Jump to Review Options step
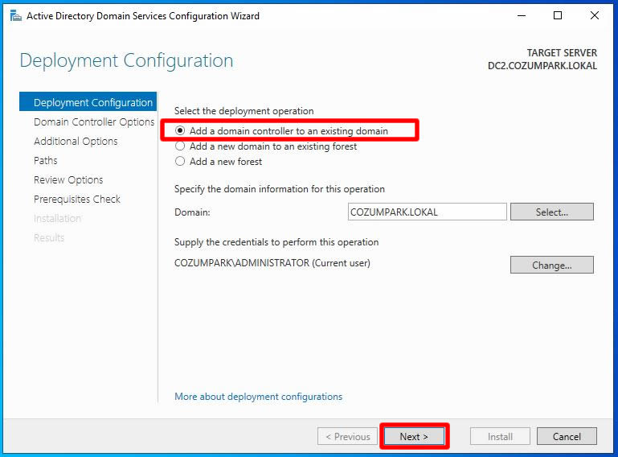618x457 pixels. (68, 180)
